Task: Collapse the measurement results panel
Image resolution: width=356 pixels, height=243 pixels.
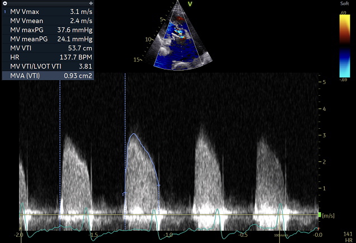Action: (4, 3)
